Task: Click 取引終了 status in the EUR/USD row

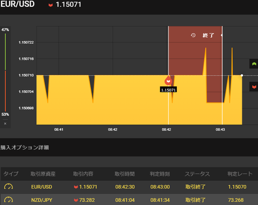Action: (x=195, y=187)
